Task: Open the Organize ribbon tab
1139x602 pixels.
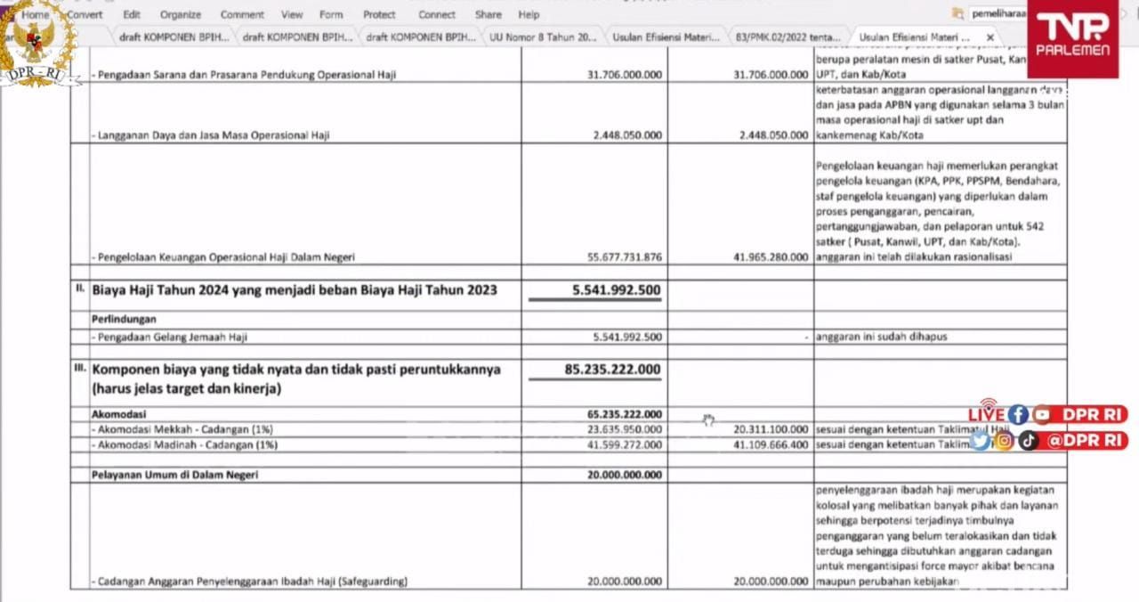Action: click(x=181, y=15)
